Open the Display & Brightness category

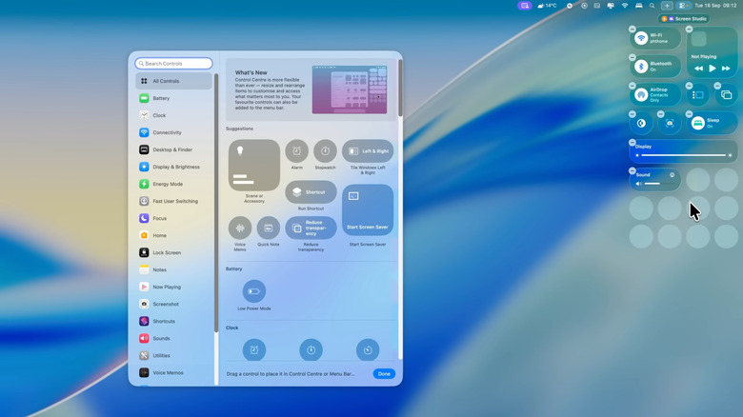click(x=175, y=167)
